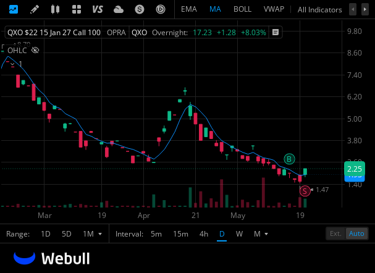The width and height of the screenshot is (375, 273).
Task: Expand the range dropdown arrow after 1M
Action: tap(100, 234)
